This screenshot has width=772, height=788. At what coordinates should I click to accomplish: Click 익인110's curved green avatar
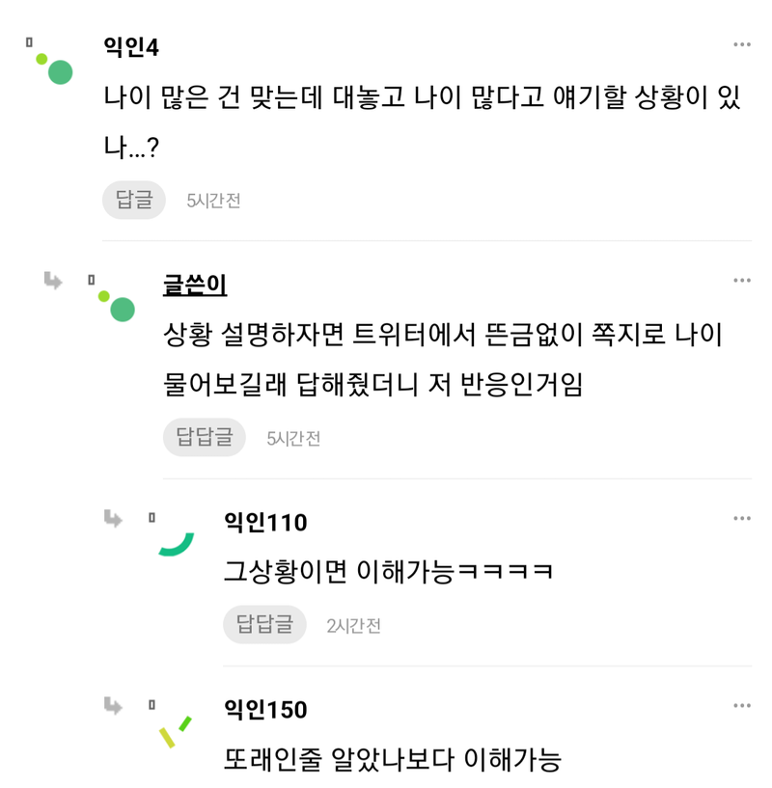(176, 545)
